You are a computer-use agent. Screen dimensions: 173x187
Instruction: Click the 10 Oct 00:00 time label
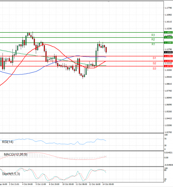click(x=68, y=184)
